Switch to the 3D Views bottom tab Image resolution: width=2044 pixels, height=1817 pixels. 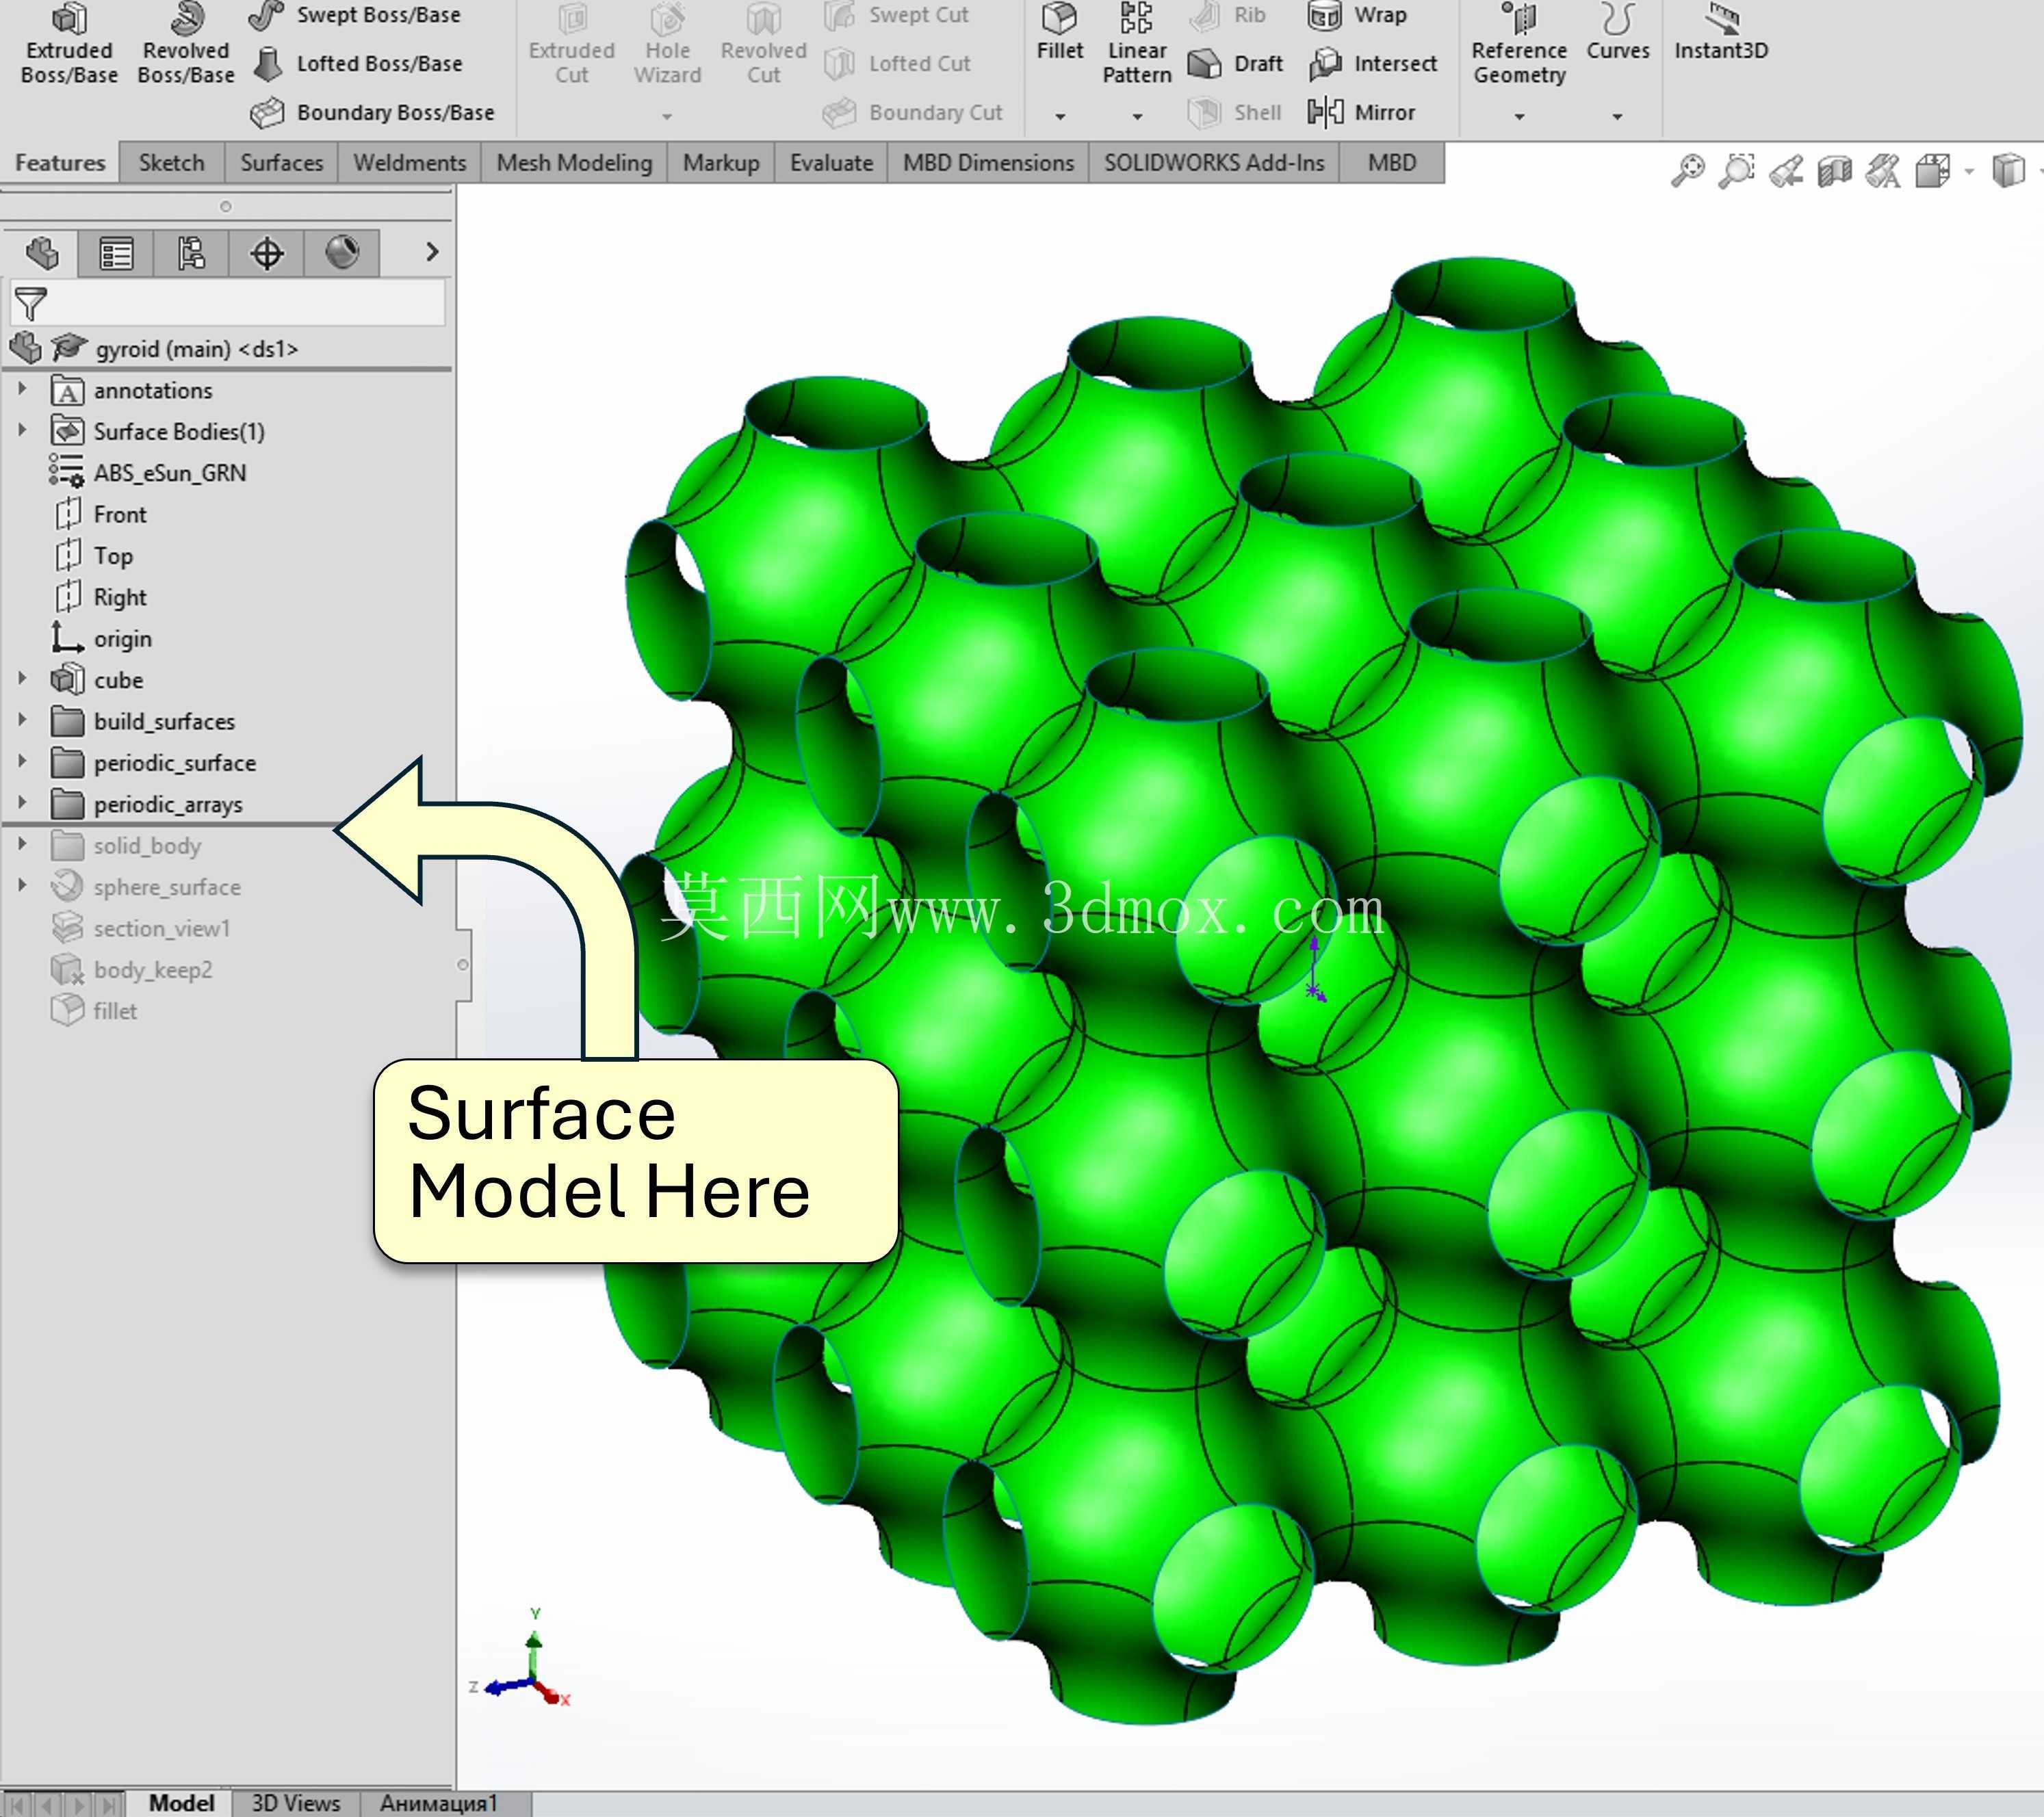click(x=296, y=1803)
